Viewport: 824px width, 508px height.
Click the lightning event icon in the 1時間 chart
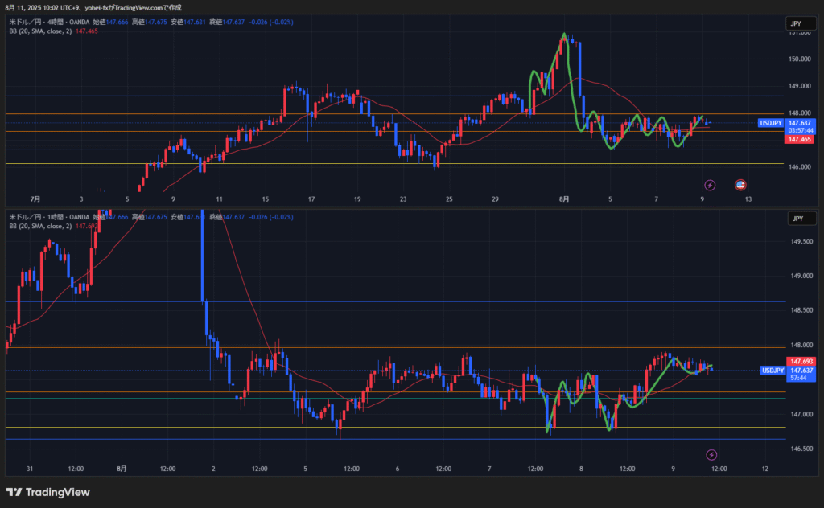711,454
